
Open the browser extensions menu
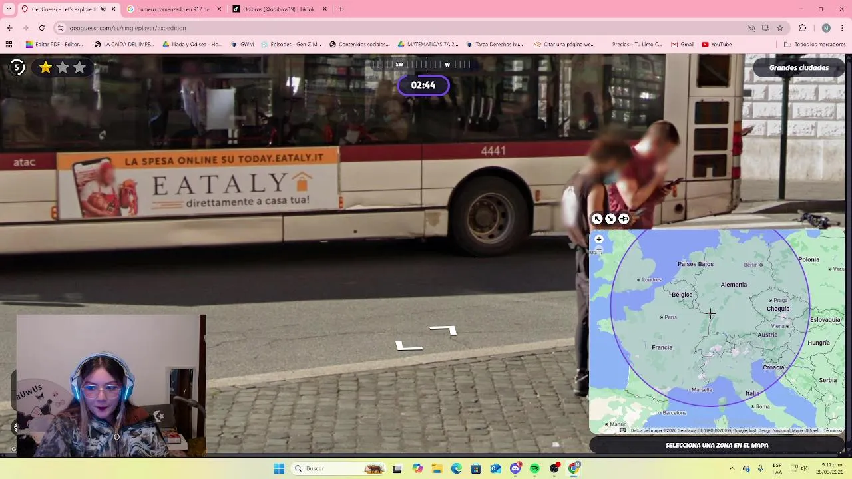[x=803, y=28]
